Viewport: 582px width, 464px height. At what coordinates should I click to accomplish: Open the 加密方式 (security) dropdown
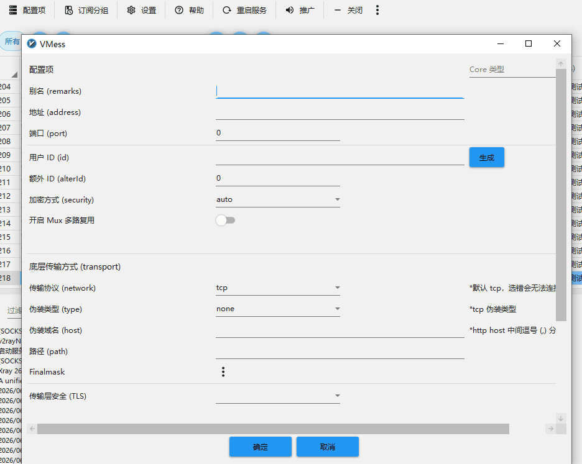point(278,199)
